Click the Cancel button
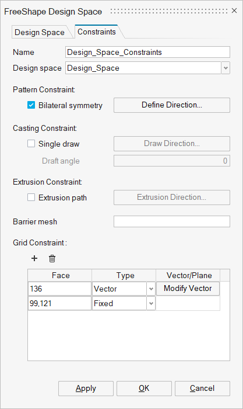The image size is (243, 409). pos(202,389)
